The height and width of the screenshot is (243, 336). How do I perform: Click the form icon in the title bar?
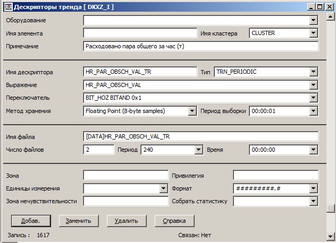(x=9, y=7)
